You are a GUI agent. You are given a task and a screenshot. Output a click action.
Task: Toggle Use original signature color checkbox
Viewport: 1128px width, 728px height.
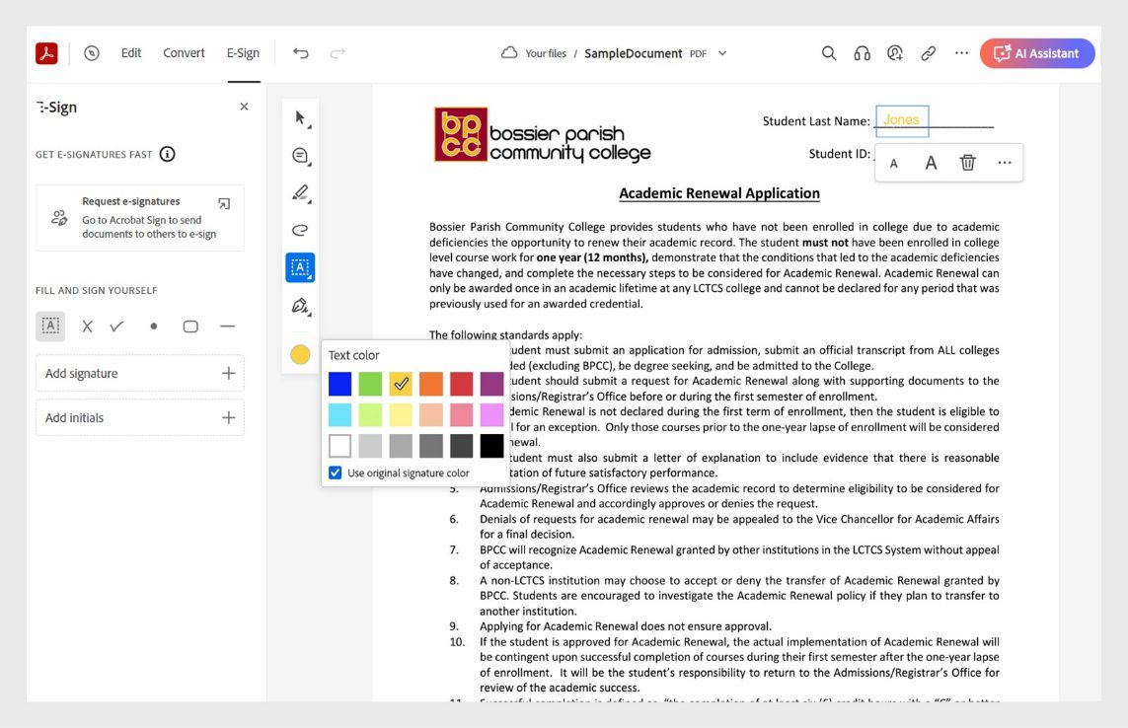pos(336,473)
